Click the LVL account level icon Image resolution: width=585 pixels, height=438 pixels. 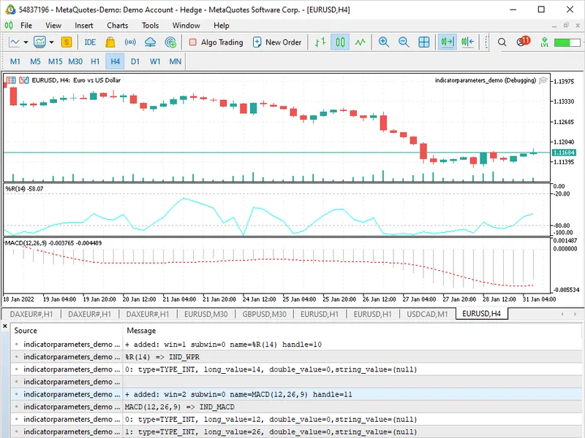coord(545,42)
